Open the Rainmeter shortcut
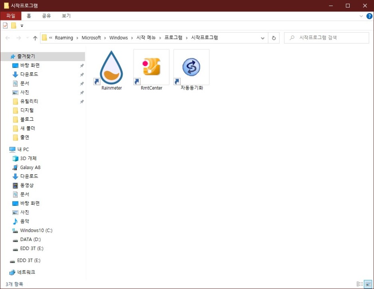Image resolution: width=374 pixels, height=289 pixels. [111, 70]
